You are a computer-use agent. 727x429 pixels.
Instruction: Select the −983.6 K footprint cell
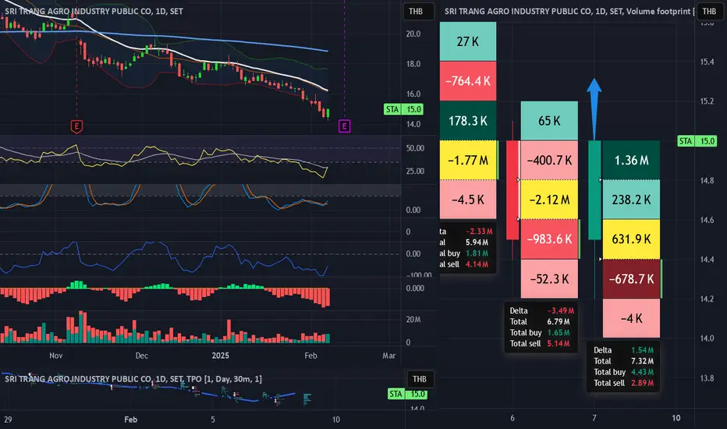click(549, 239)
